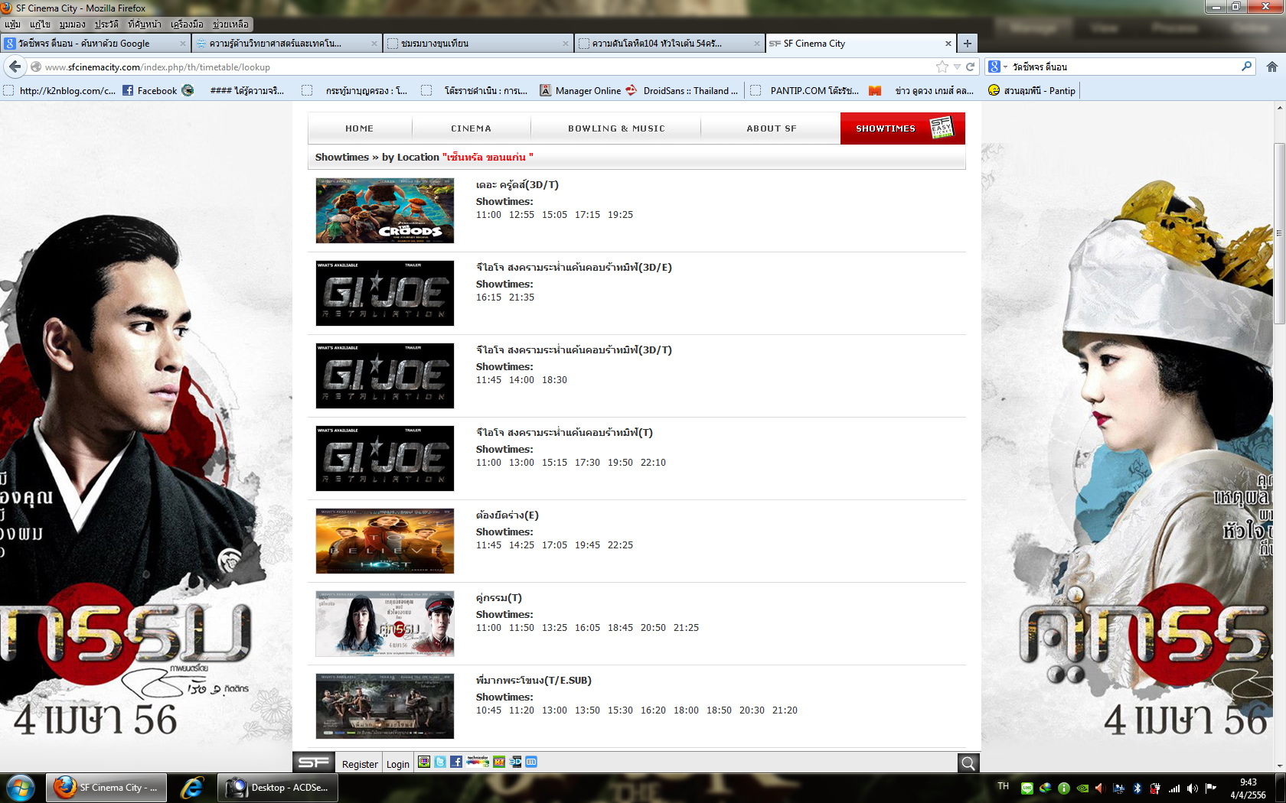This screenshot has width=1286, height=803.
Task: Click Login link in bottom bar
Action: tap(398, 764)
